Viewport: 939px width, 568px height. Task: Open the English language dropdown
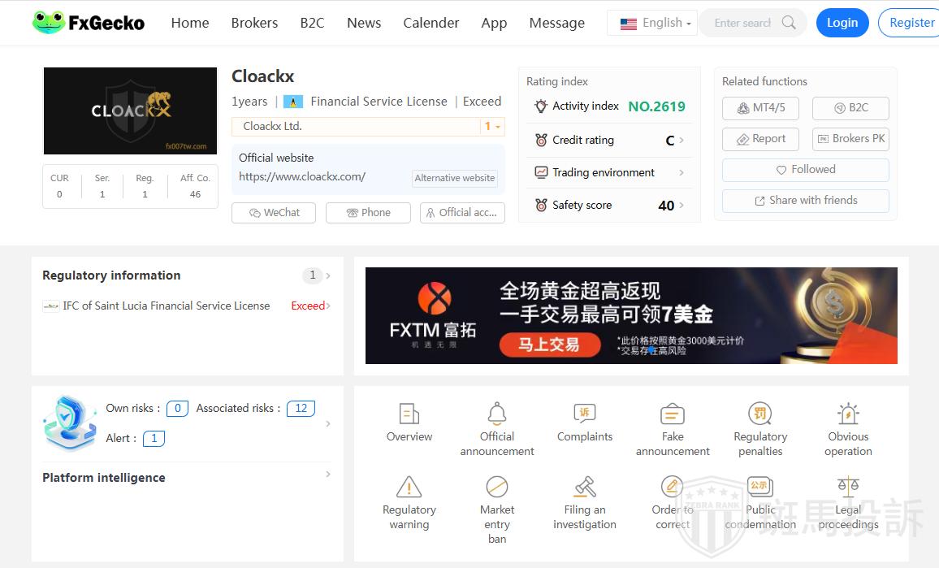tap(655, 23)
